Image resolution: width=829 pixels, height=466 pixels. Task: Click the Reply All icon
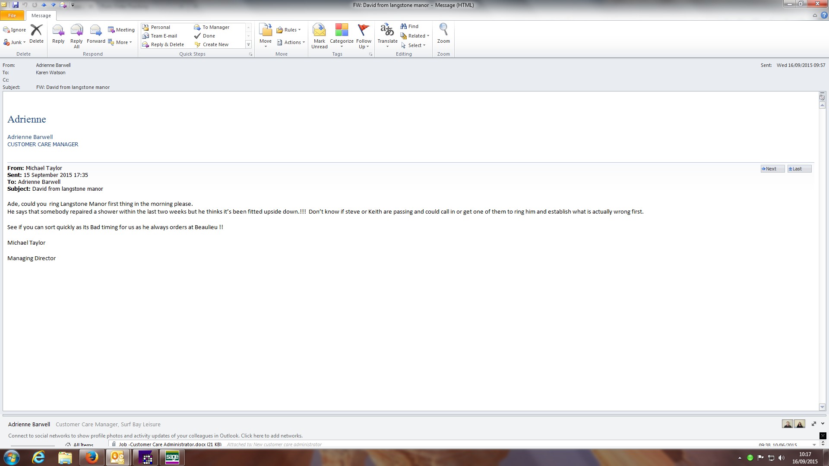click(76, 36)
